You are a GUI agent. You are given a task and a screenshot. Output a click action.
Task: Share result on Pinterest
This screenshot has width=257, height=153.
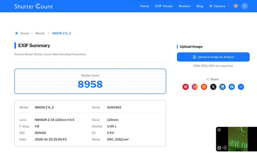(x=186, y=87)
